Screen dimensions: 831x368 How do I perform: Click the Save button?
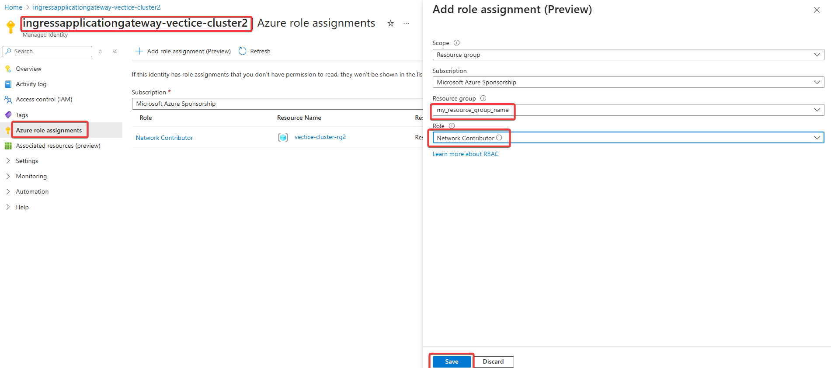pyautogui.click(x=452, y=361)
